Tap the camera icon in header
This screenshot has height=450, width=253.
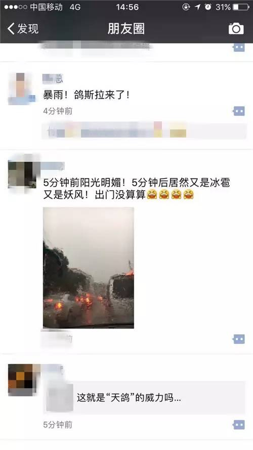236,29
